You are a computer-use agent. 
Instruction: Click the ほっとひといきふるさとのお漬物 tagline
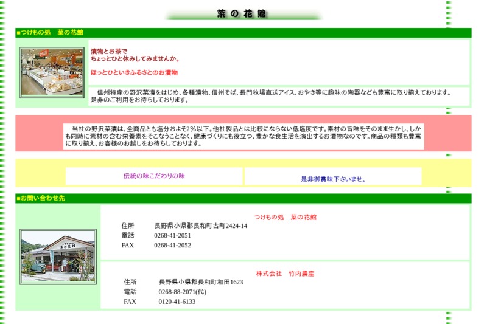click(x=134, y=72)
